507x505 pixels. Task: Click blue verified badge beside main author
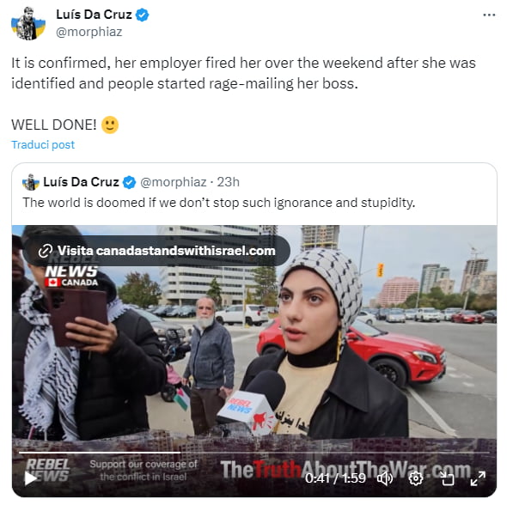tap(143, 15)
